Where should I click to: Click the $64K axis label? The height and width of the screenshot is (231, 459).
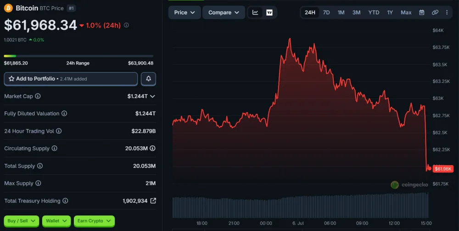(438, 30)
